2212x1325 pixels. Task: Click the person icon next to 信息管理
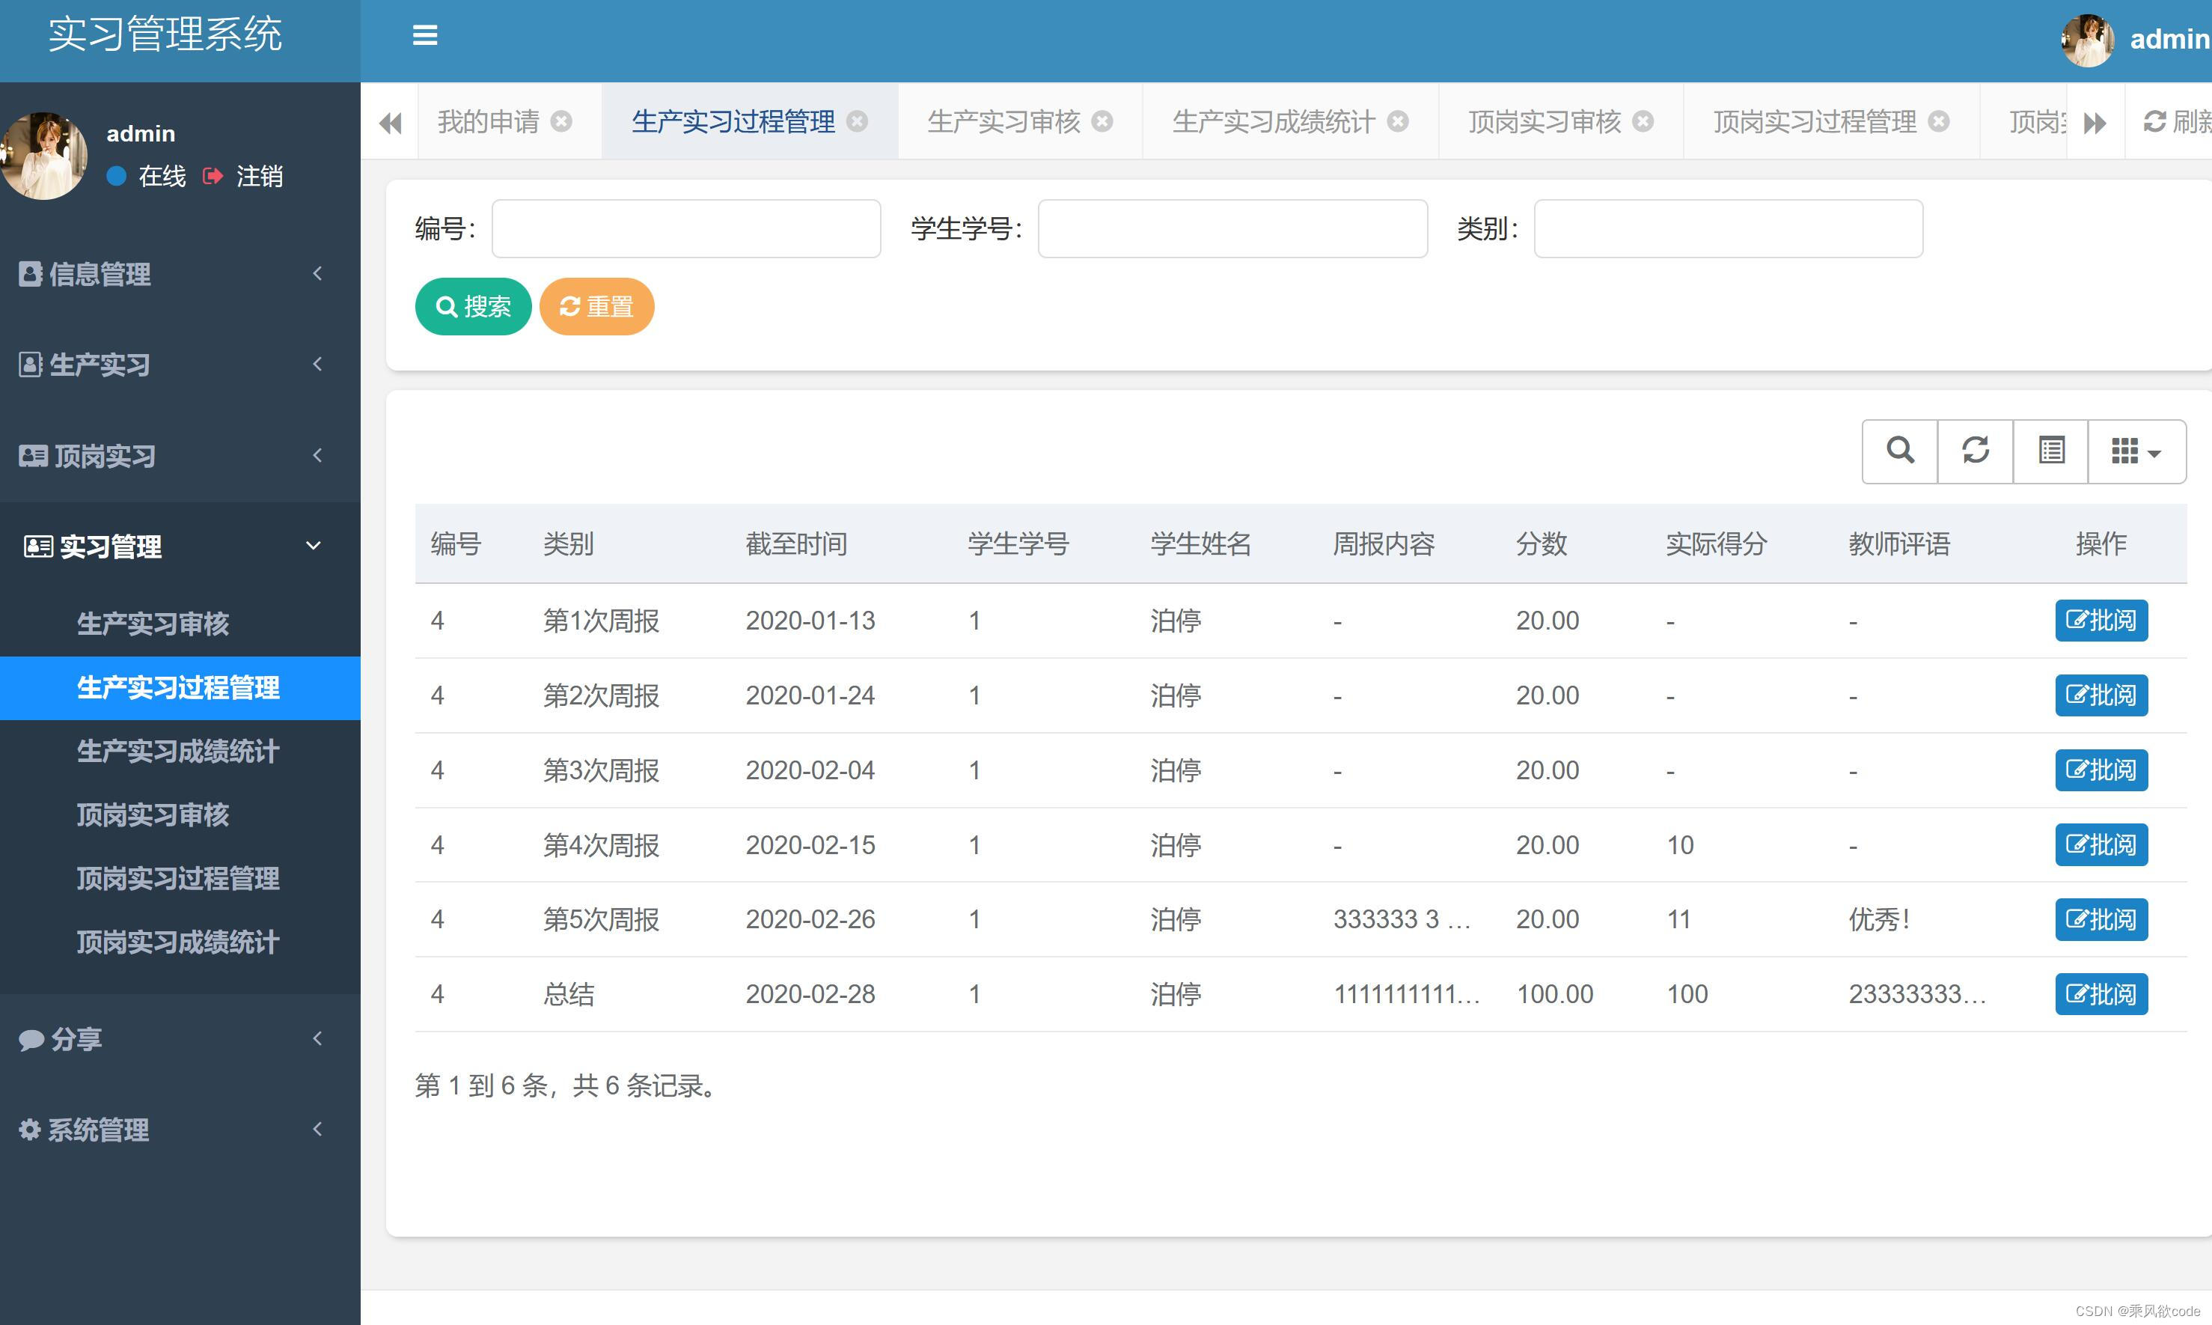[29, 273]
